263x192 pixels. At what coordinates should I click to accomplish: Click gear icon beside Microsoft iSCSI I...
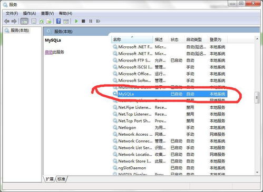tap(115, 67)
